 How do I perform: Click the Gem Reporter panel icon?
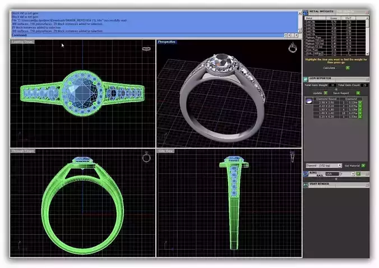[306, 79]
